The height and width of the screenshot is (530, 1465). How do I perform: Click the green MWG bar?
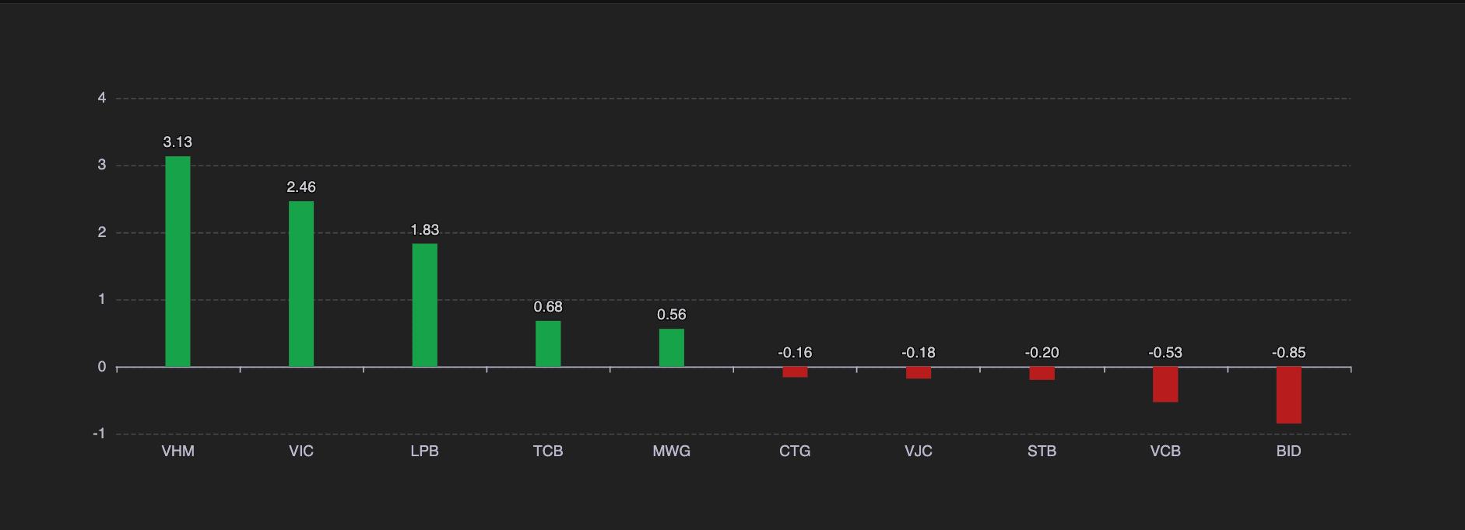[x=672, y=347]
